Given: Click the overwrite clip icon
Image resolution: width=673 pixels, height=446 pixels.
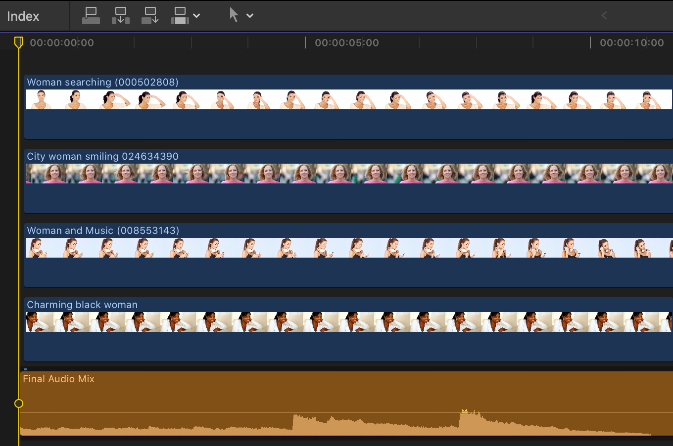Looking at the screenshot, I should click(180, 15).
